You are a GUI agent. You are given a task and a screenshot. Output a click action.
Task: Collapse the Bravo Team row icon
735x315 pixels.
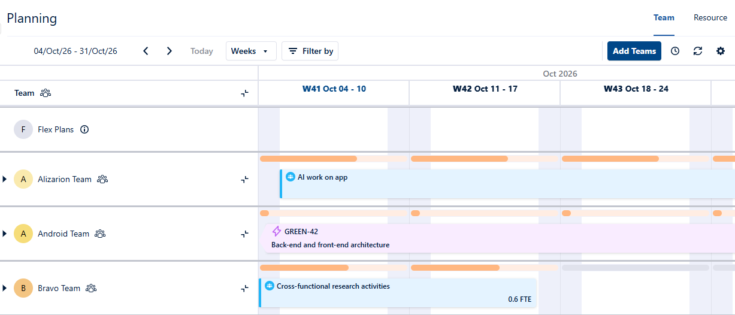(245, 288)
